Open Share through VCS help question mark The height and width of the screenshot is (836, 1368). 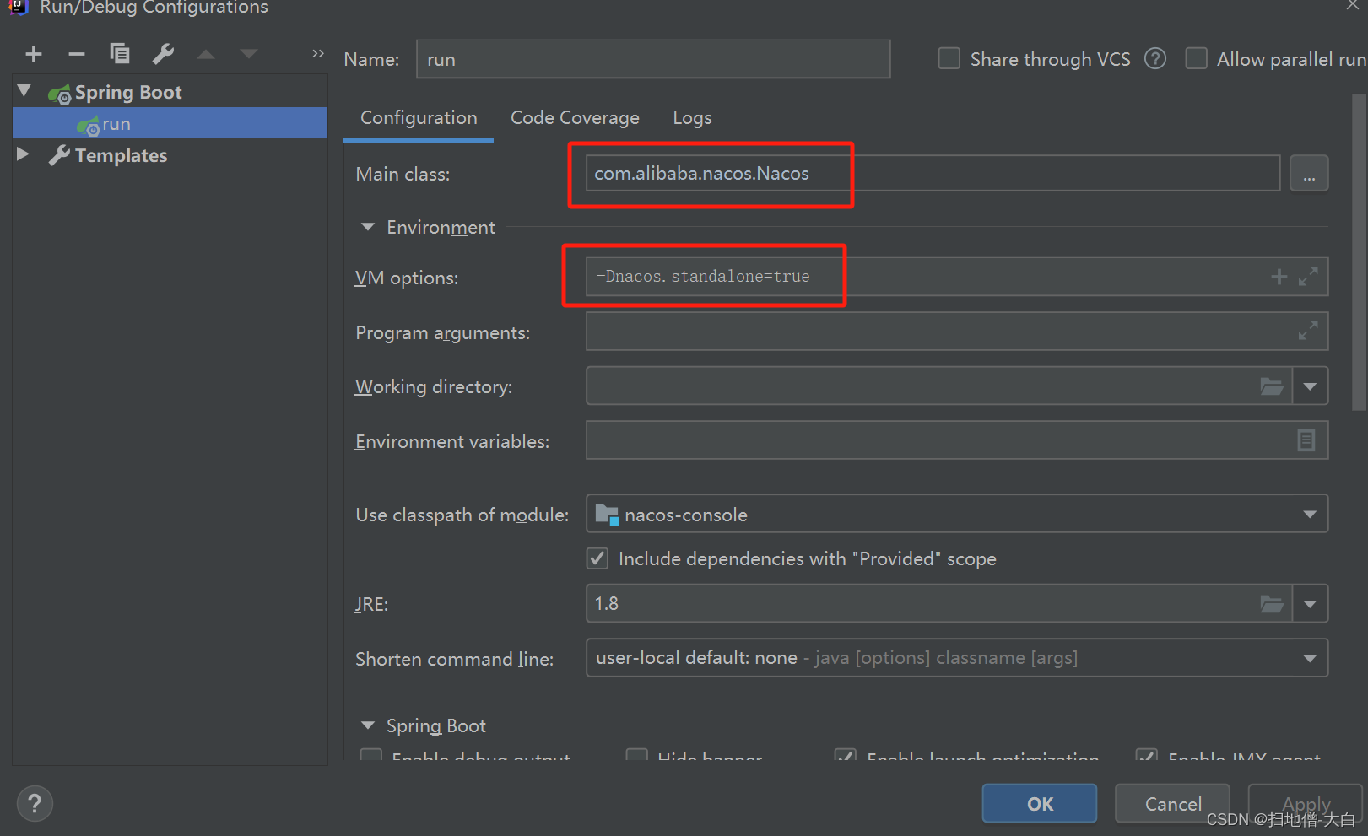point(1155,59)
